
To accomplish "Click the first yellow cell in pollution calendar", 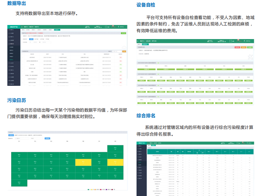I will click(83, 162).
